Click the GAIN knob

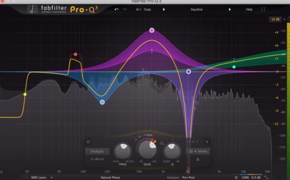pyautogui.click(x=147, y=149)
